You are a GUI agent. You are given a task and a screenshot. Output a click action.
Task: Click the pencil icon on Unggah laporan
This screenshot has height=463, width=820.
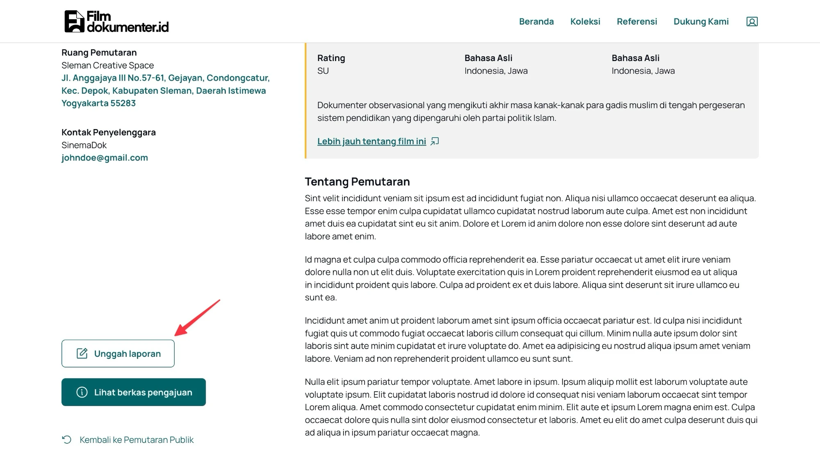[x=82, y=354]
